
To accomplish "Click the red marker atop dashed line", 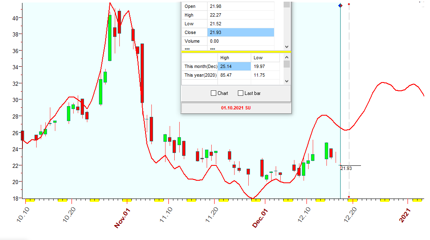I will (349, 5).
